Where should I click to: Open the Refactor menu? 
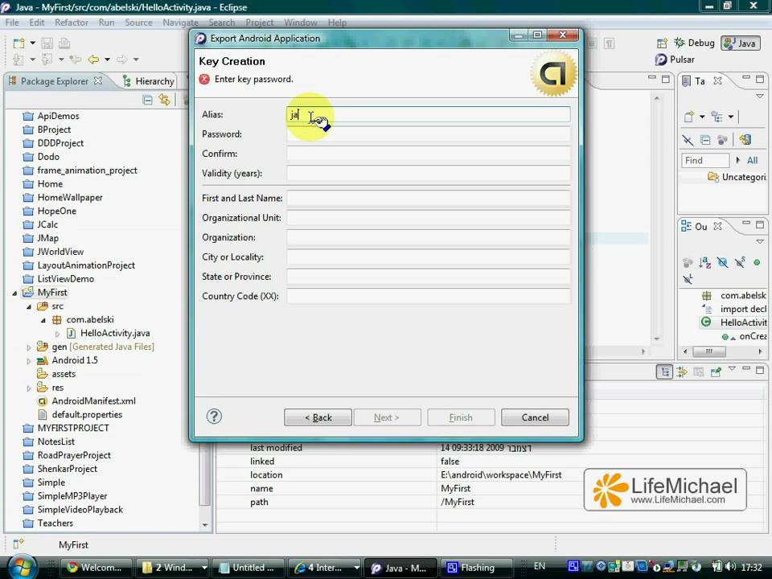tap(72, 23)
